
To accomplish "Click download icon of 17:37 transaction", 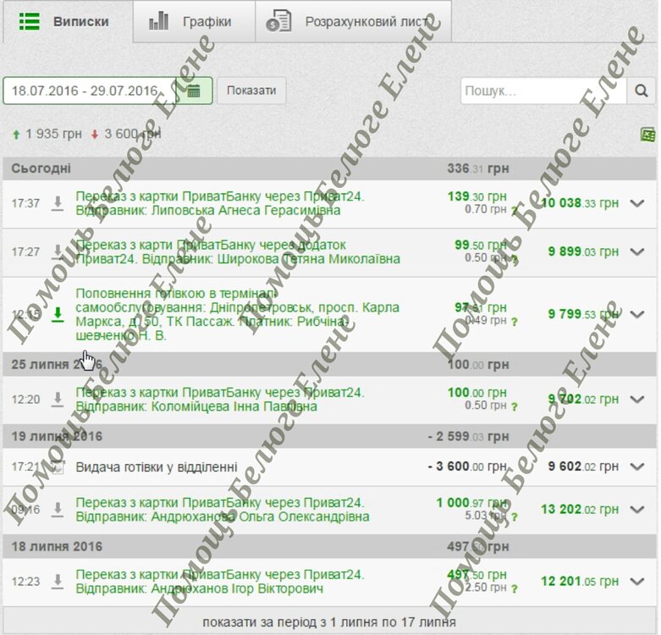I will click(x=58, y=203).
